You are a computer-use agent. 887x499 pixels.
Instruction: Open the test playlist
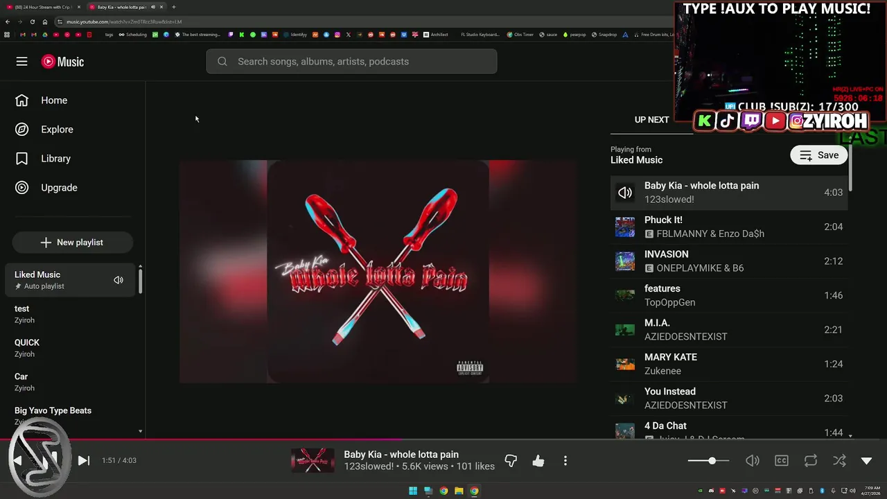click(x=69, y=314)
